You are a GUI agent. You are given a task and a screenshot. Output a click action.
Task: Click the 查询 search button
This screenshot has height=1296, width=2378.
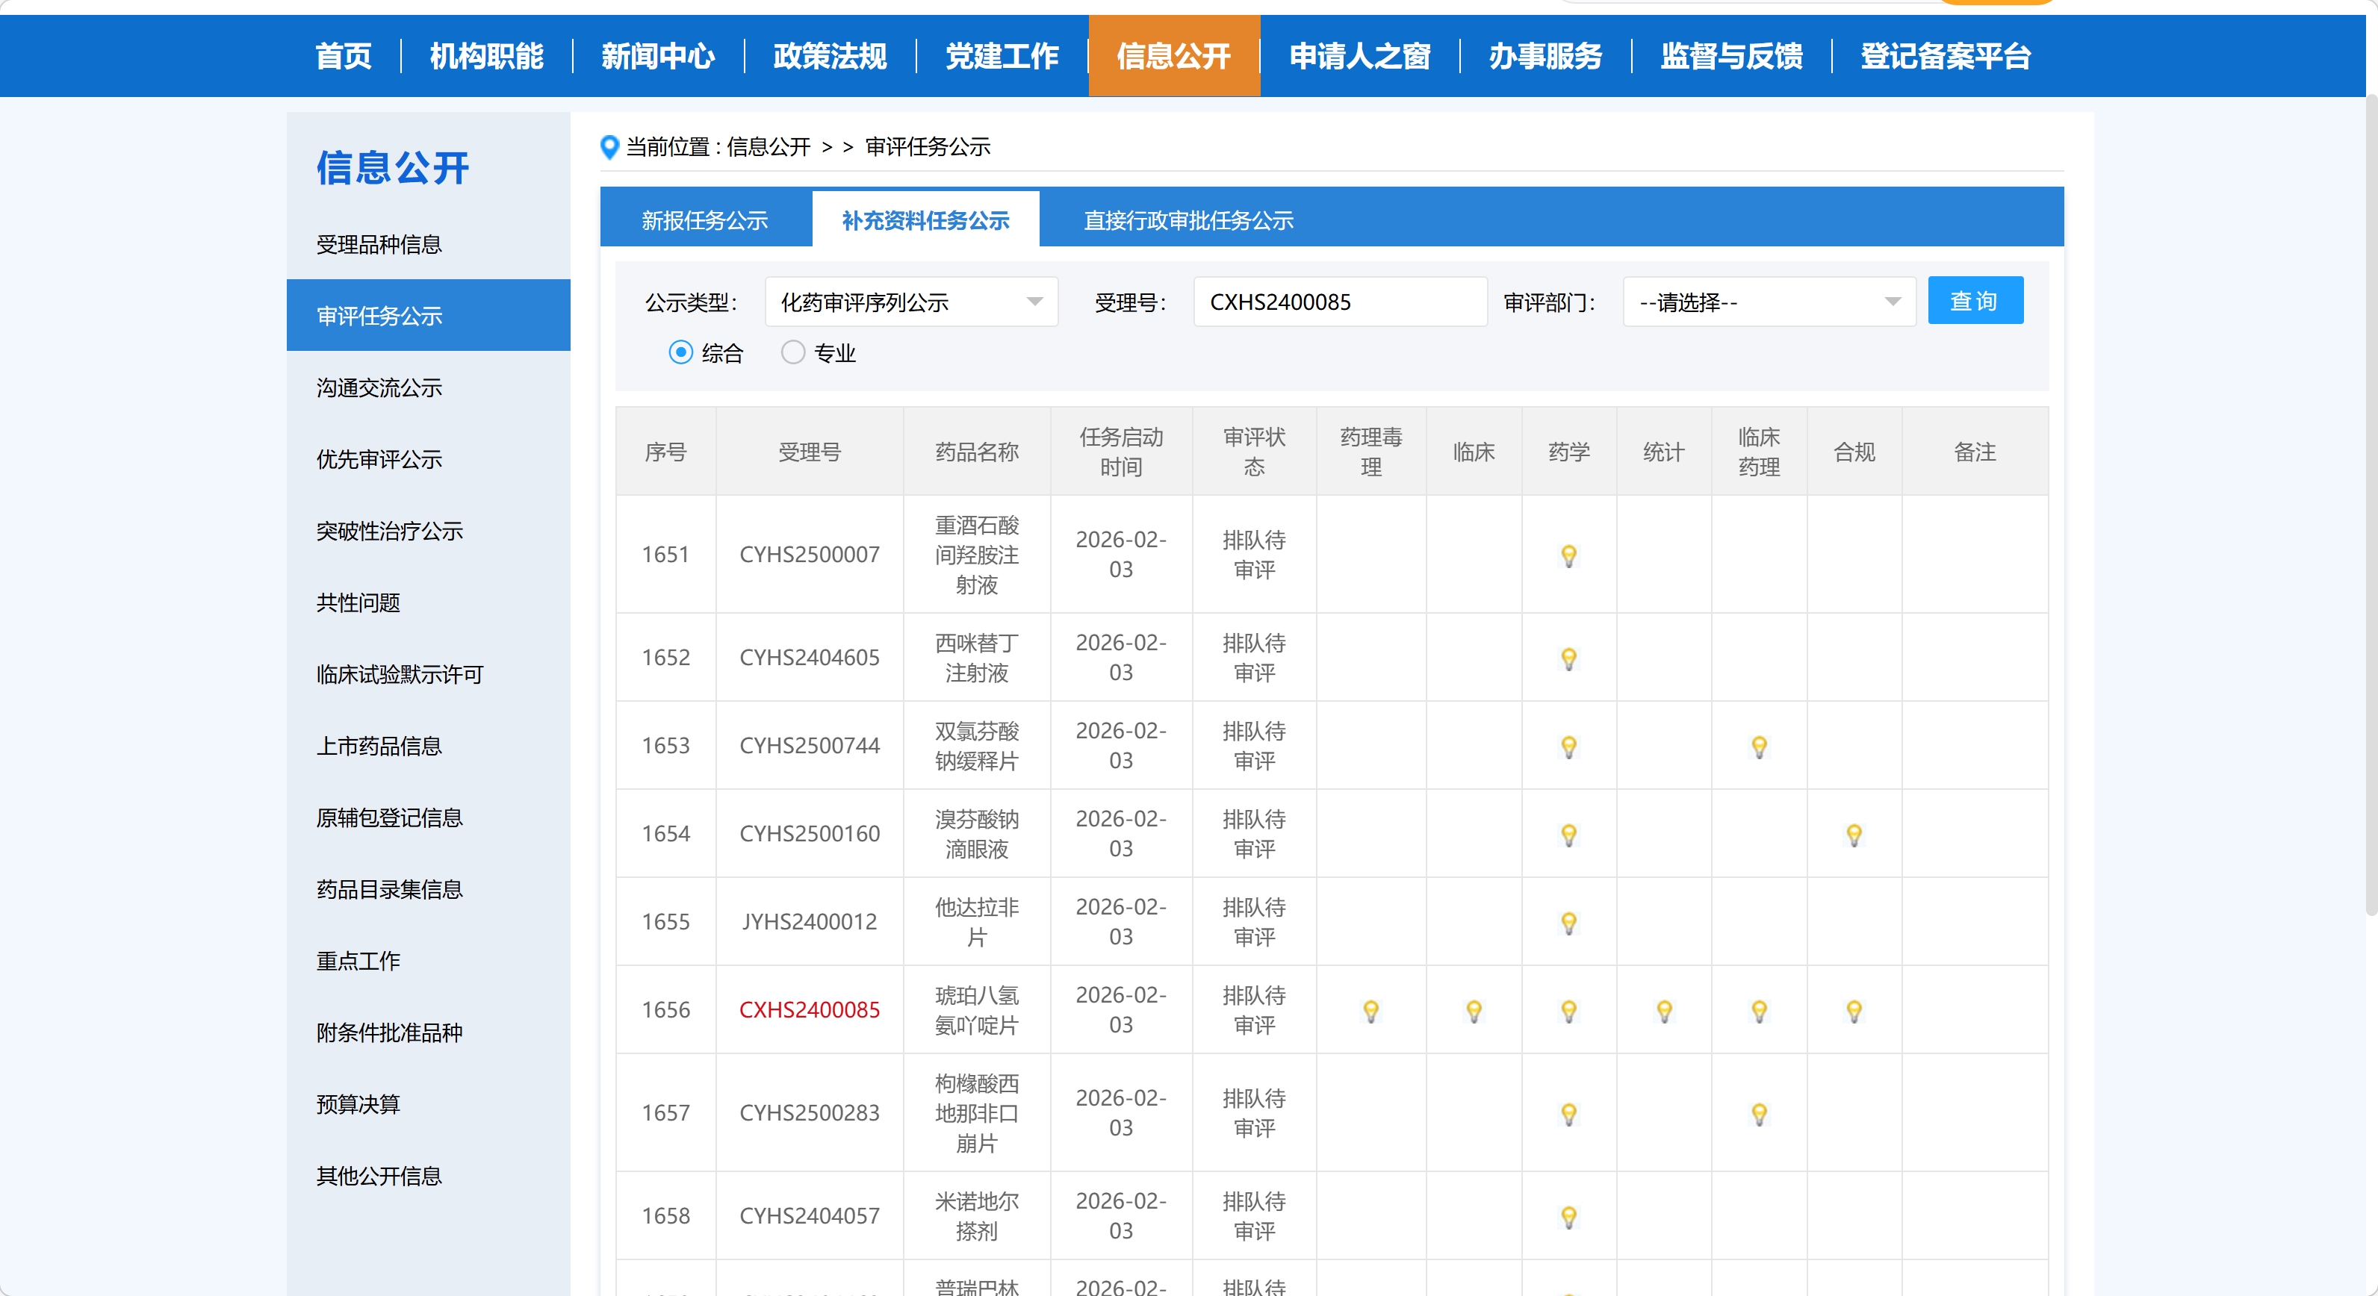tap(1975, 301)
